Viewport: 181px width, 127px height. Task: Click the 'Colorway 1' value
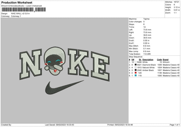click(16, 16)
